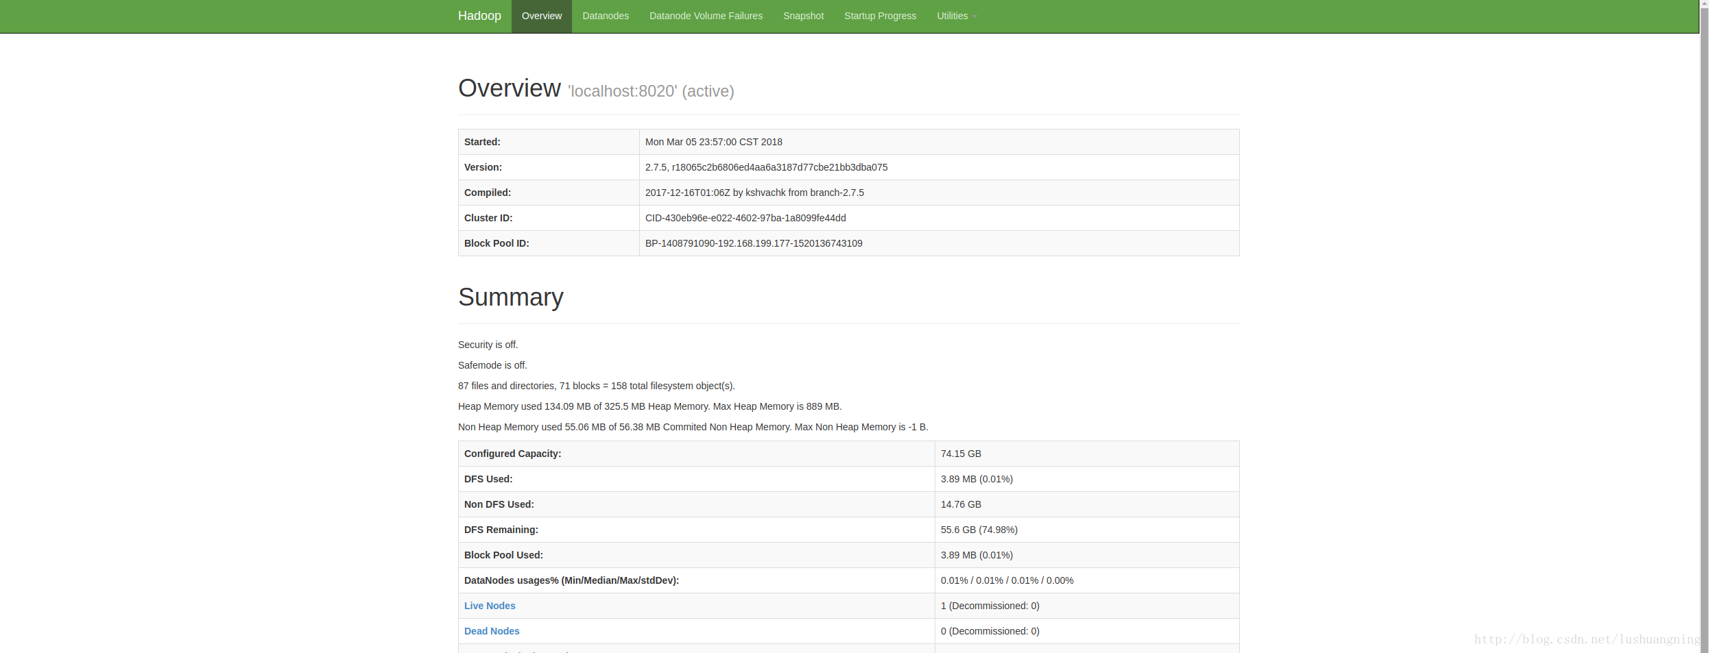Click the 'Security is off.' line
Screen dimensions: 1709x653
click(488, 345)
